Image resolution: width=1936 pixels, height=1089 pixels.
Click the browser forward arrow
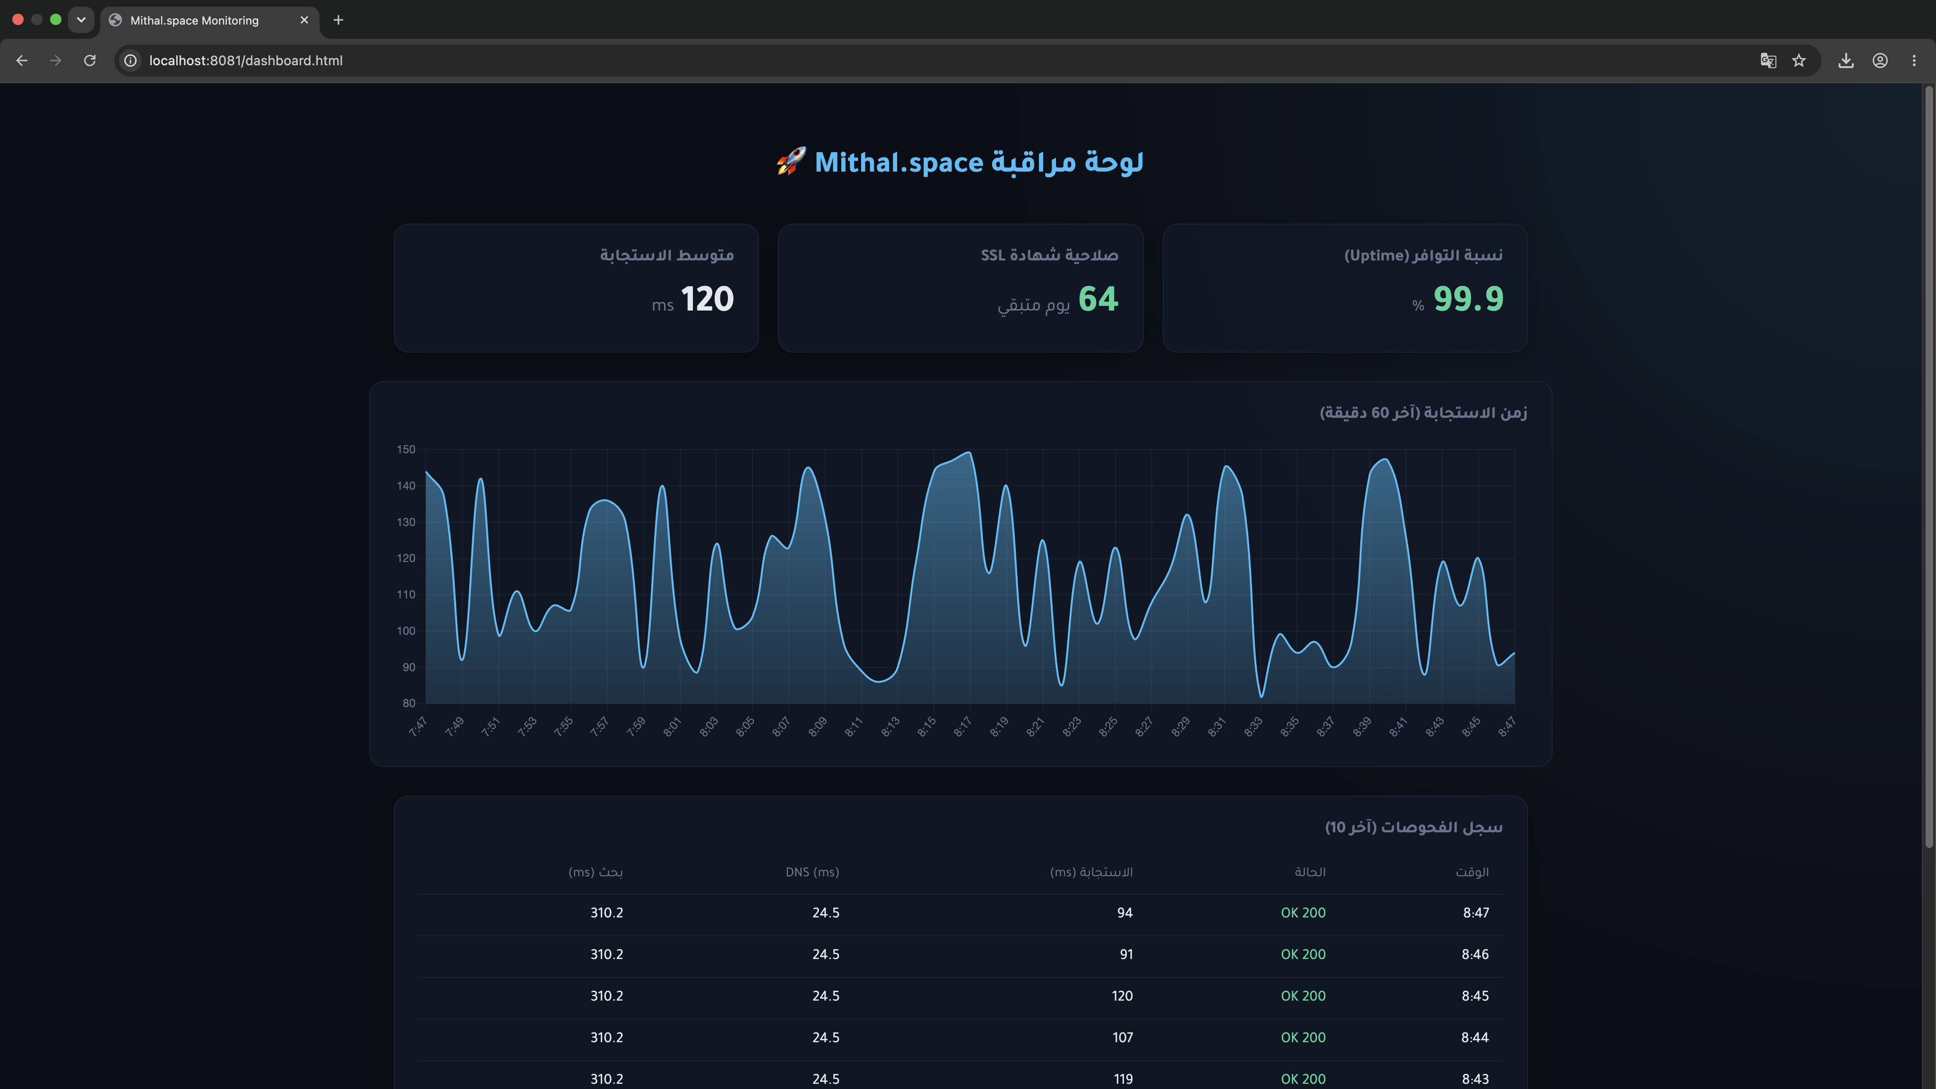pos(56,61)
